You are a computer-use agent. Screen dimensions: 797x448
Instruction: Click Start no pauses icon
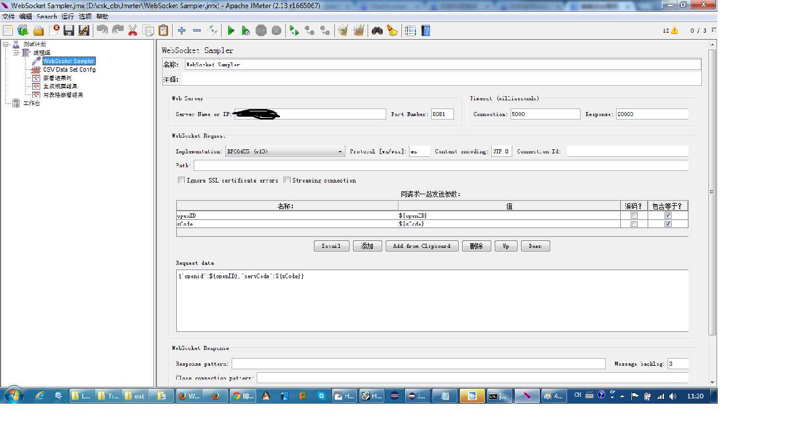coord(246,30)
